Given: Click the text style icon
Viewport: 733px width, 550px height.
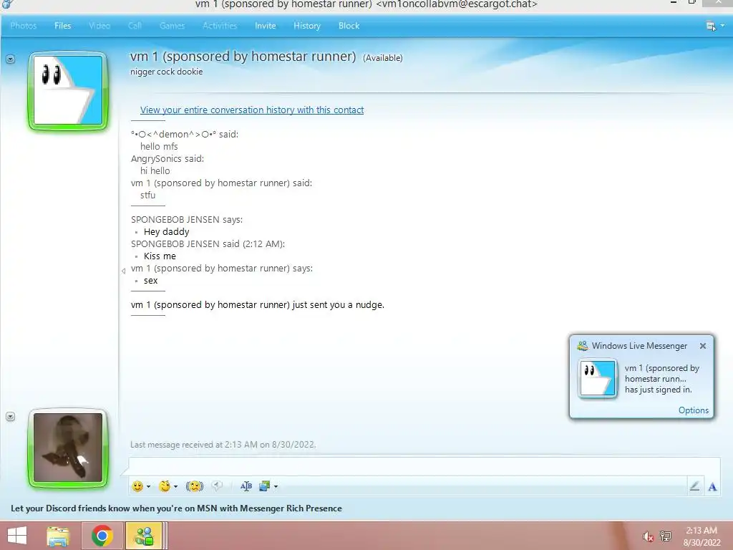Looking at the screenshot, I should pos(246,486).
